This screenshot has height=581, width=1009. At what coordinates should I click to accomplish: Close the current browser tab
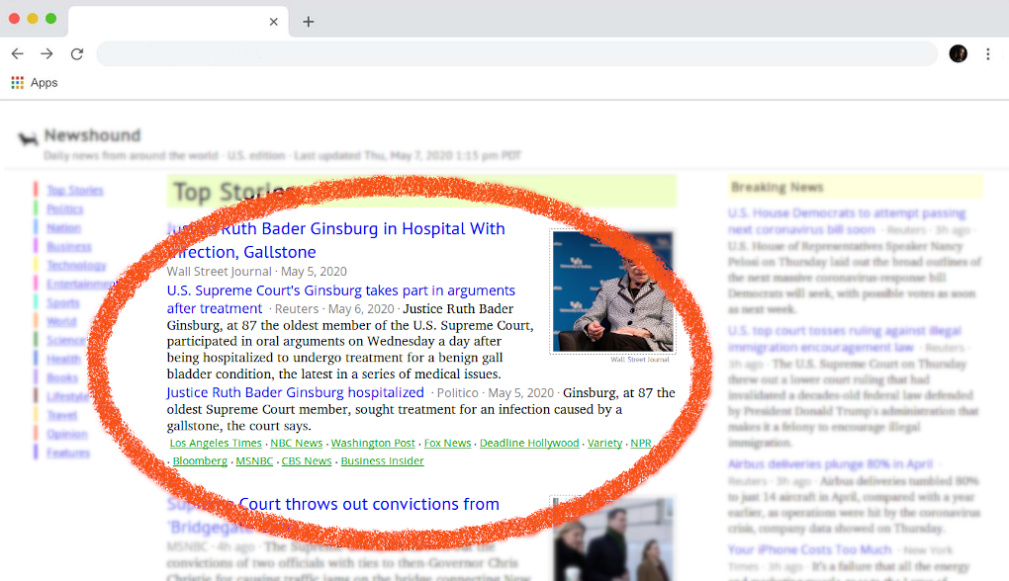click(x=274, y=22)
